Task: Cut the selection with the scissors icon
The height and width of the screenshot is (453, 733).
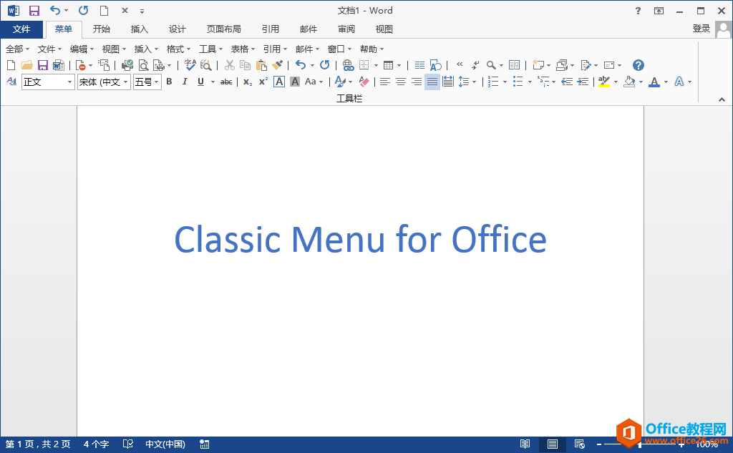Action: point(229,65)
